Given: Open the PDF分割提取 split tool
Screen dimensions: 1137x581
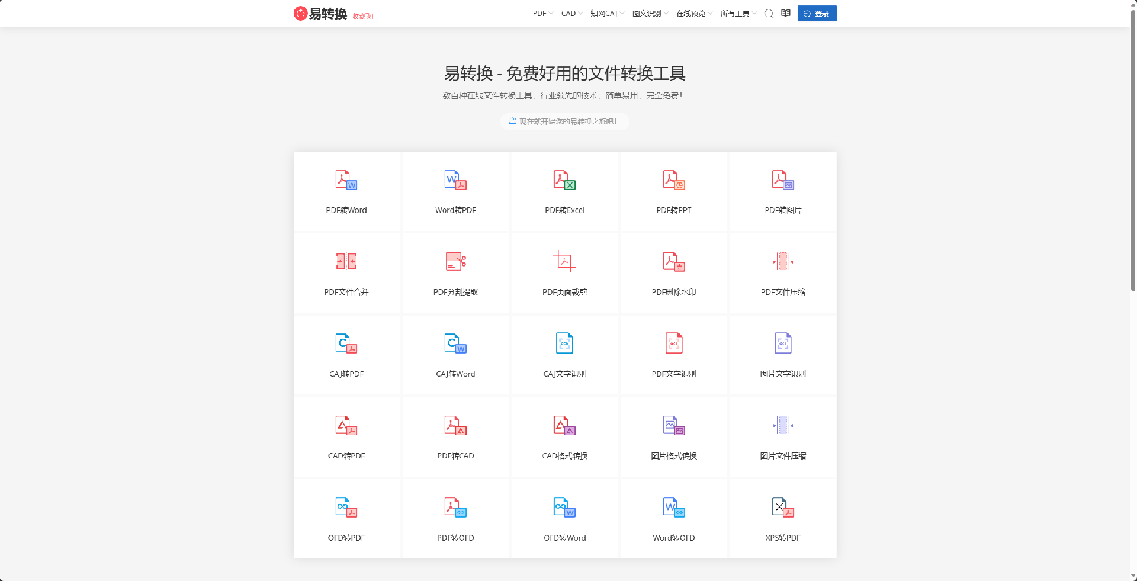Looking at the screenshot, I should click(x=455, y=273).
